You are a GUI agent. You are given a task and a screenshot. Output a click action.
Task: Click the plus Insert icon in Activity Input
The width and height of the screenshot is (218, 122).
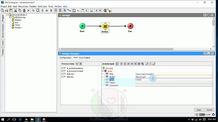pos(139,64)
